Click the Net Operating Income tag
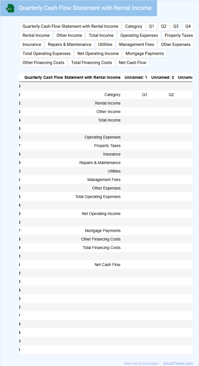 pos(98,54)
